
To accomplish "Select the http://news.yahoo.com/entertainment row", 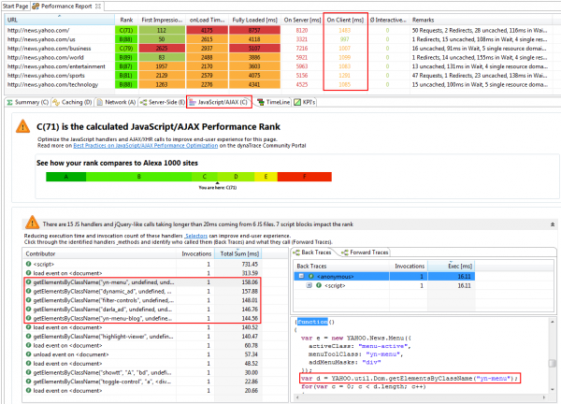I will click(x=279, y=66).
